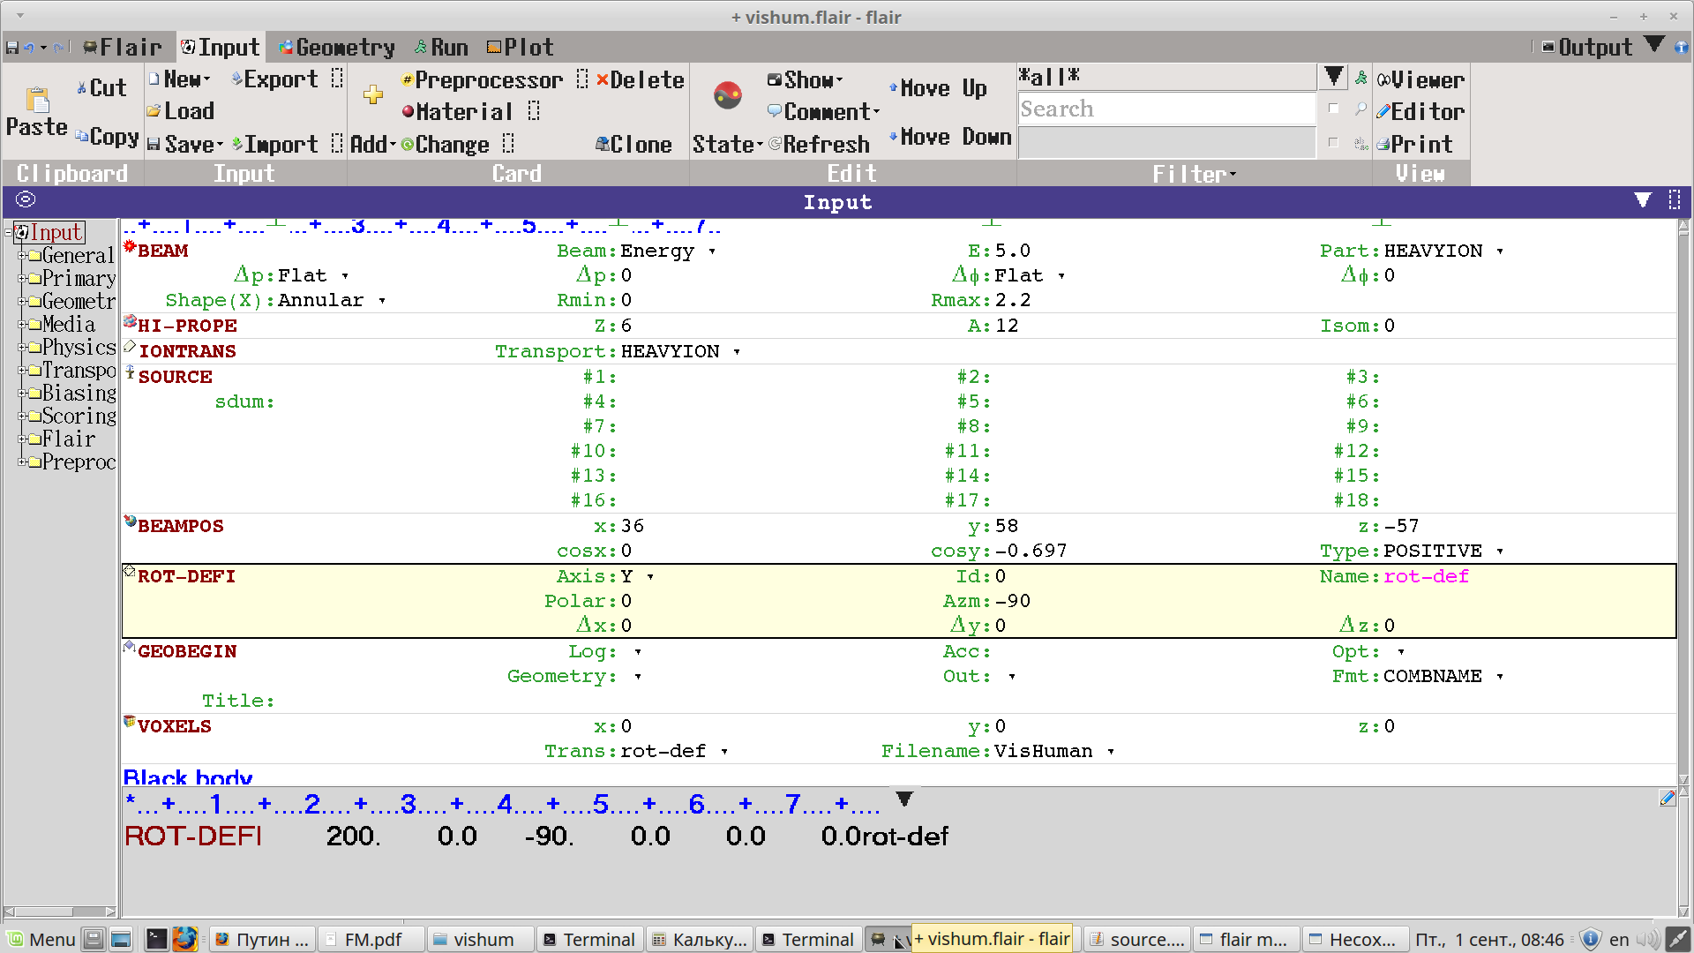The width and height of the screenshot is (1694, 953).
Task: Open the Save dropdown
Action: 184,144
